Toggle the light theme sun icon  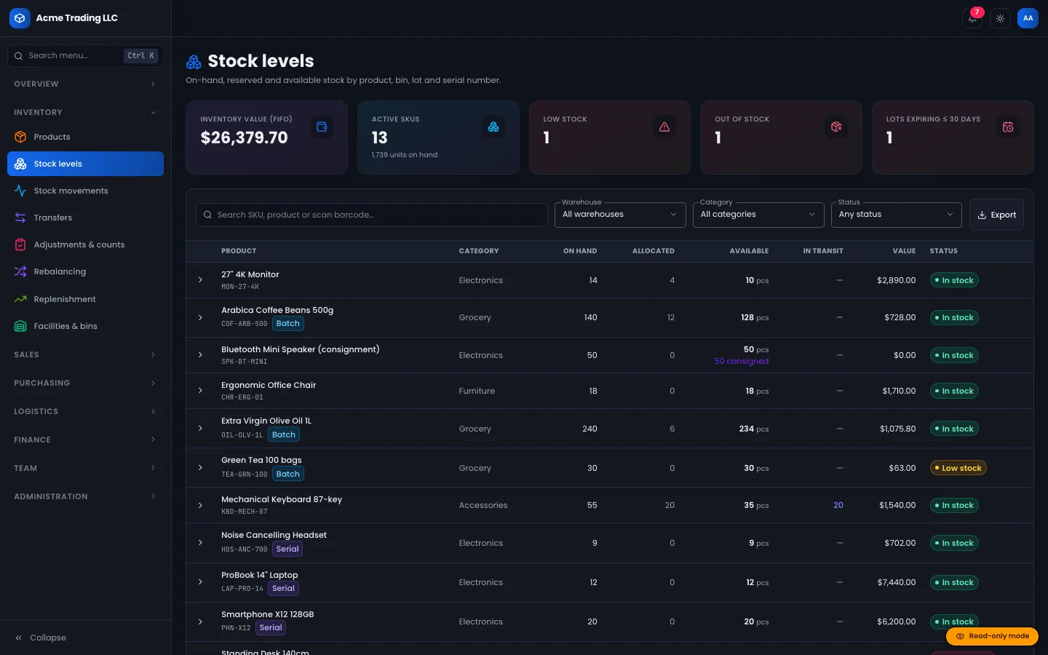tap(1001, 18)
